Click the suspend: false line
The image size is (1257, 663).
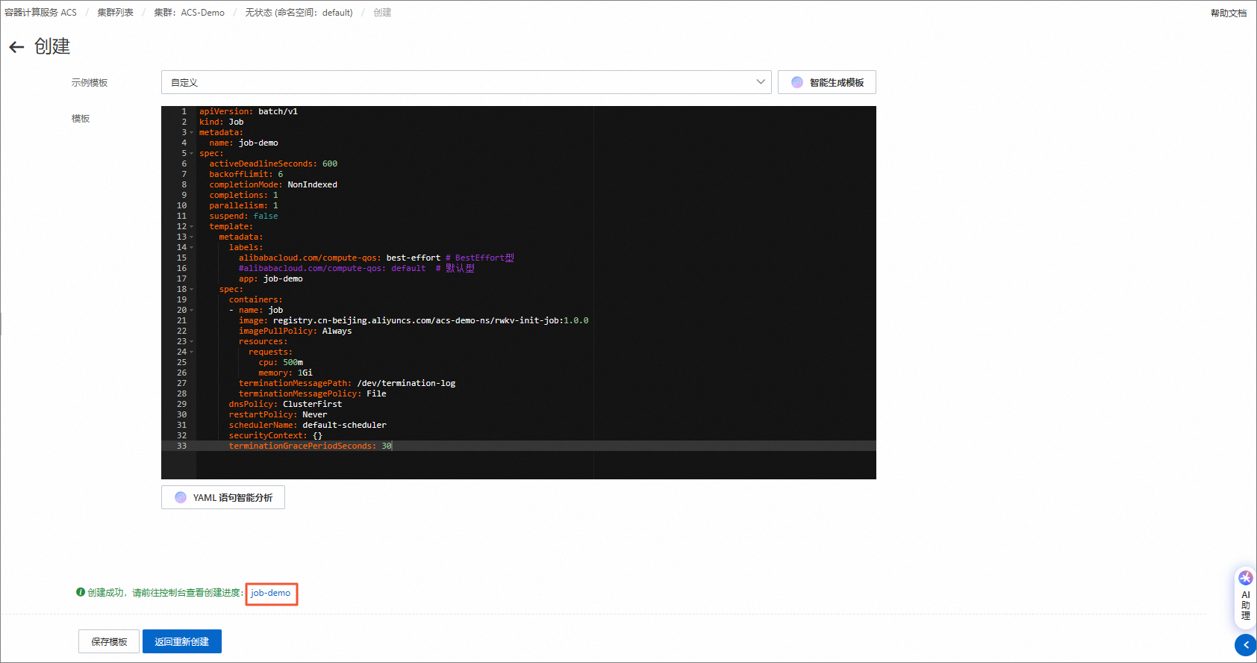[x=243, y=216]
